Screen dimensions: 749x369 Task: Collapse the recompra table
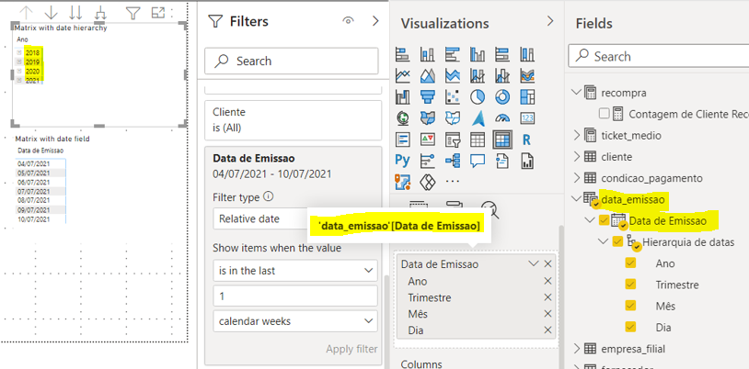[x=578, y=93]
